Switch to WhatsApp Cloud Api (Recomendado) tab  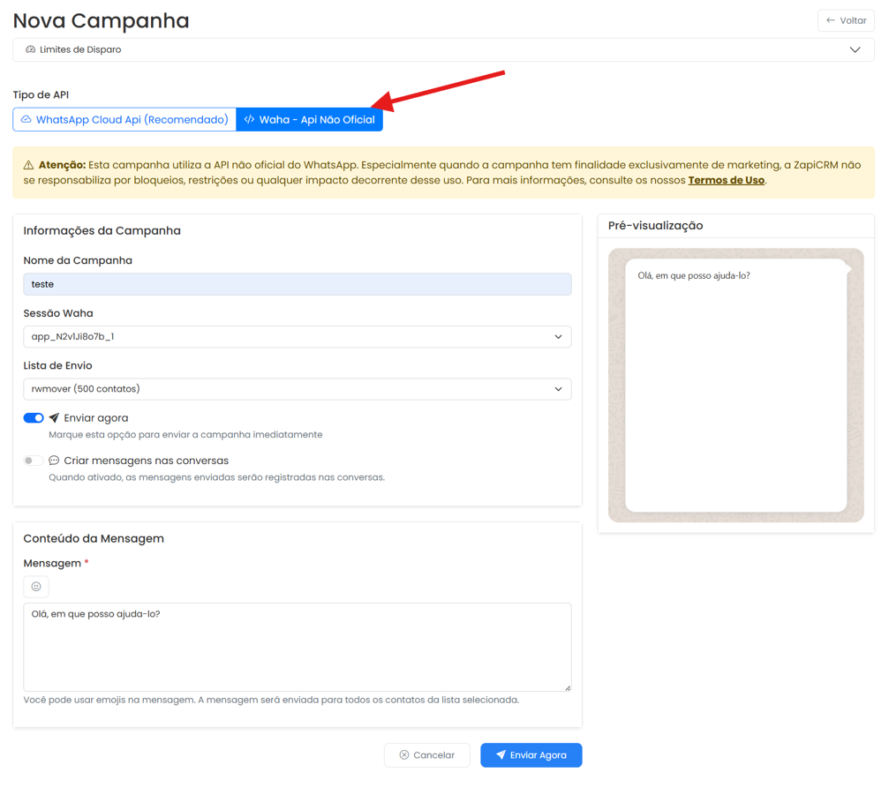(124, 120)
